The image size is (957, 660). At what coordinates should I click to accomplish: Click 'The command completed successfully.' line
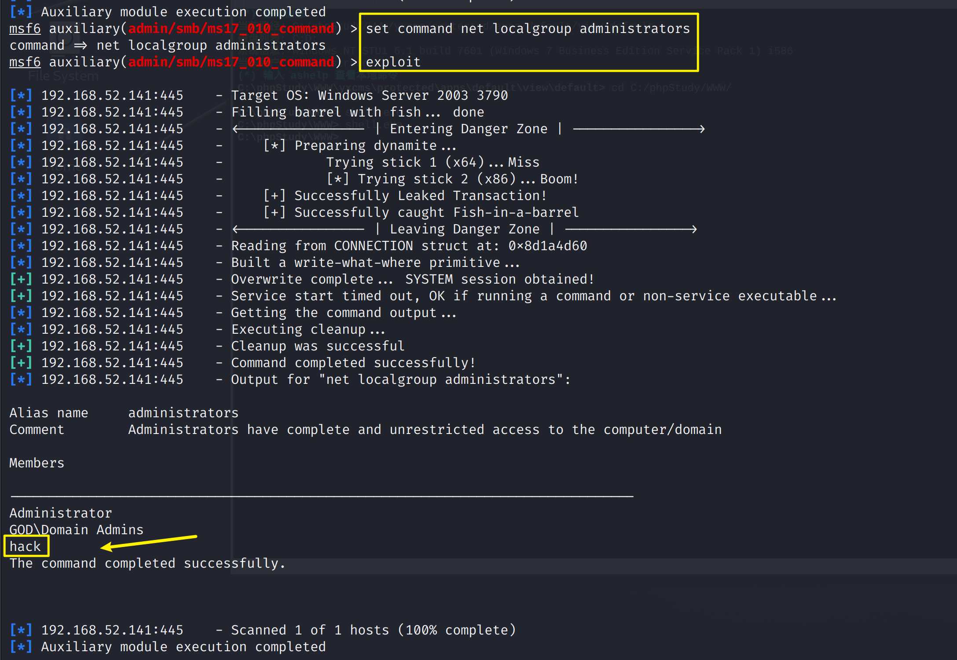[x=147, y=563]
